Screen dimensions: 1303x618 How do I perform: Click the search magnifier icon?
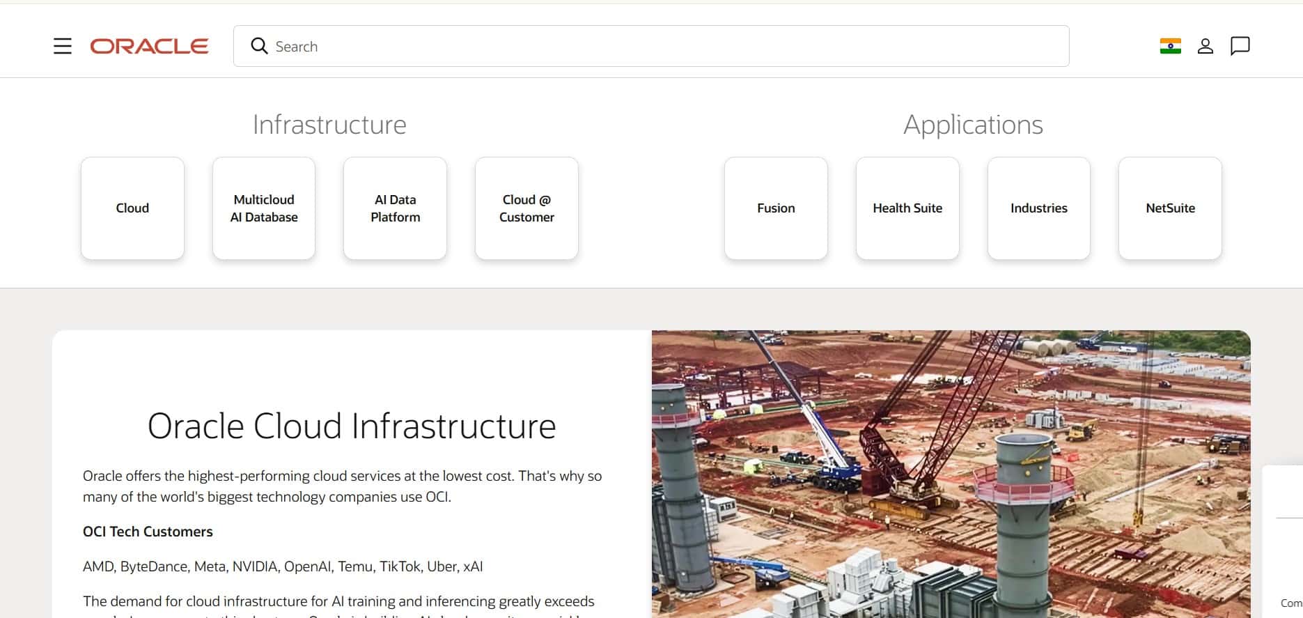click(259, 46)
